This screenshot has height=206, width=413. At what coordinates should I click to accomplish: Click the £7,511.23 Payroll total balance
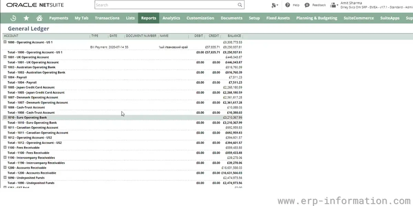(235, 82)
